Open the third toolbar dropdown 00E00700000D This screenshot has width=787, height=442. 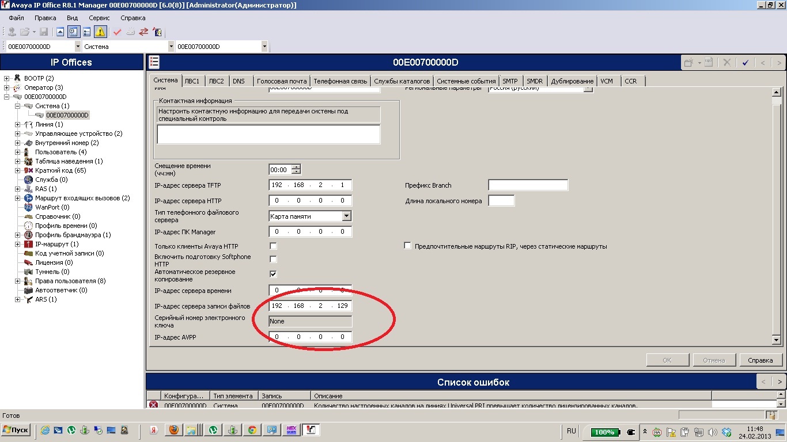pyautogui.click(x=264, y=47)
